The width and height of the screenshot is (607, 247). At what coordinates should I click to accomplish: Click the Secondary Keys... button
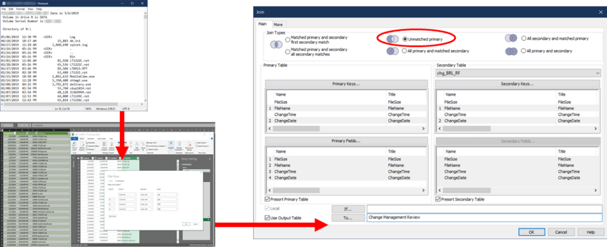pos(516,84)
